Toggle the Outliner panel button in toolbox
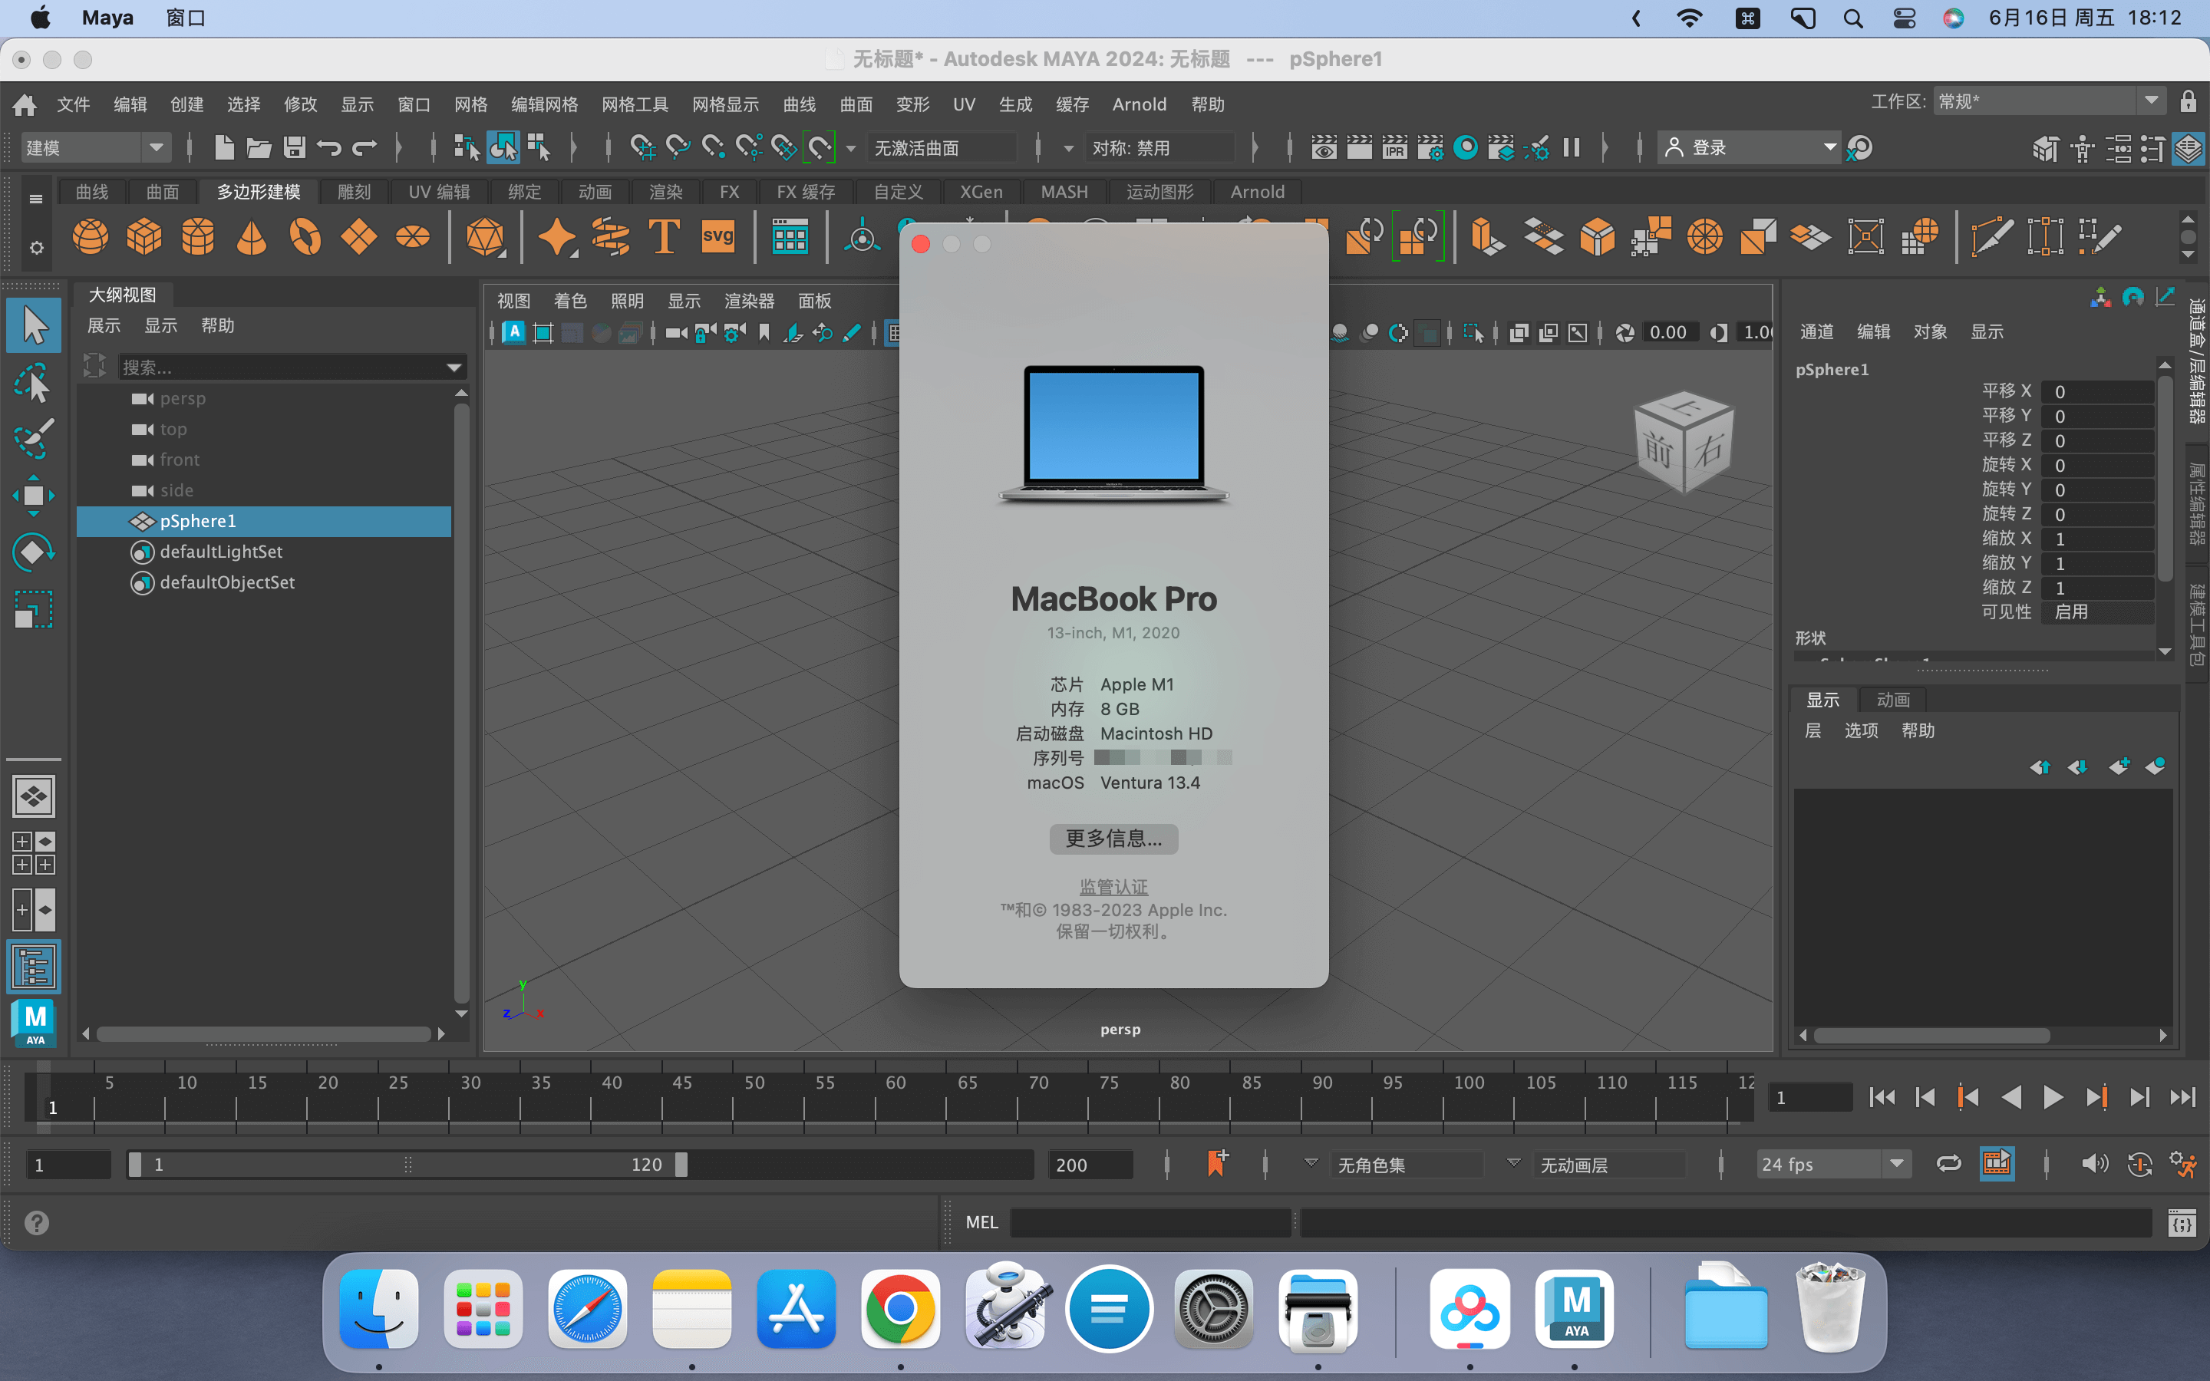The height and width of the screenshot is (1381, 2210). (x=34, y=967)
